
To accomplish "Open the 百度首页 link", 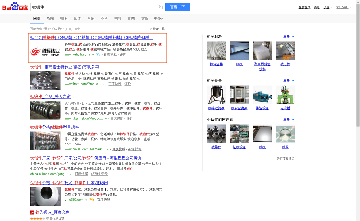I will click(304, 7).
